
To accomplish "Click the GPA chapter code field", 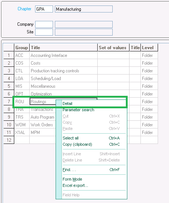I will coord(44,9).
